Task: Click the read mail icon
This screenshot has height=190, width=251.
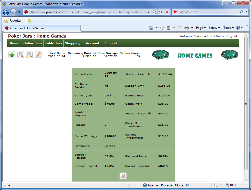Action: (179, 28)
